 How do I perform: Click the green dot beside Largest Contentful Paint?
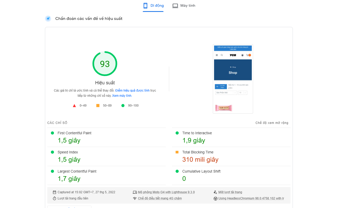[x=52, y=171]
